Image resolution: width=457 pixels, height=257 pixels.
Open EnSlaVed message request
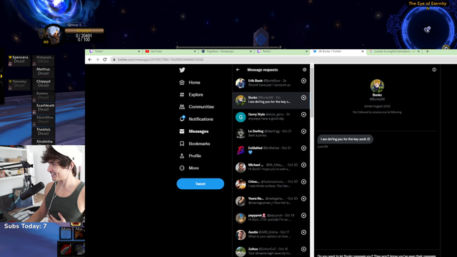[x=271, y=151]
